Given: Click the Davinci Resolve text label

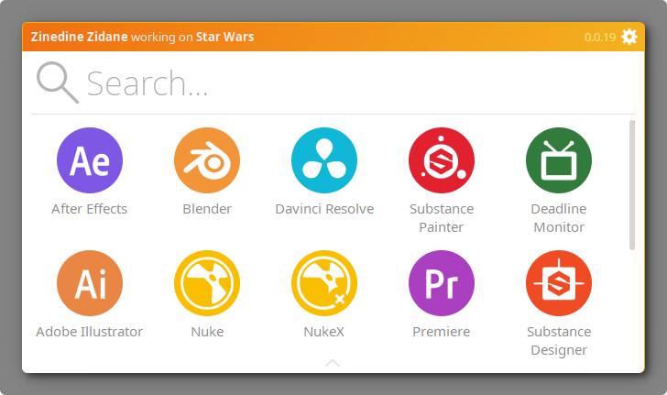Looking at the screenshot, I should (x=324, y=209).
